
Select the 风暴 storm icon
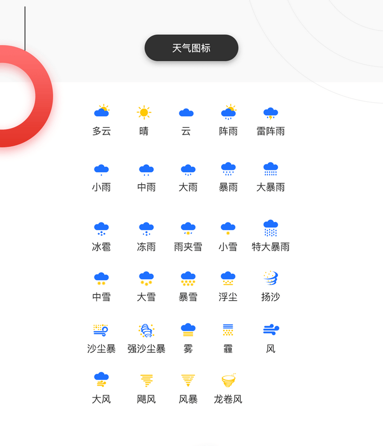click(x=188, y=381)
